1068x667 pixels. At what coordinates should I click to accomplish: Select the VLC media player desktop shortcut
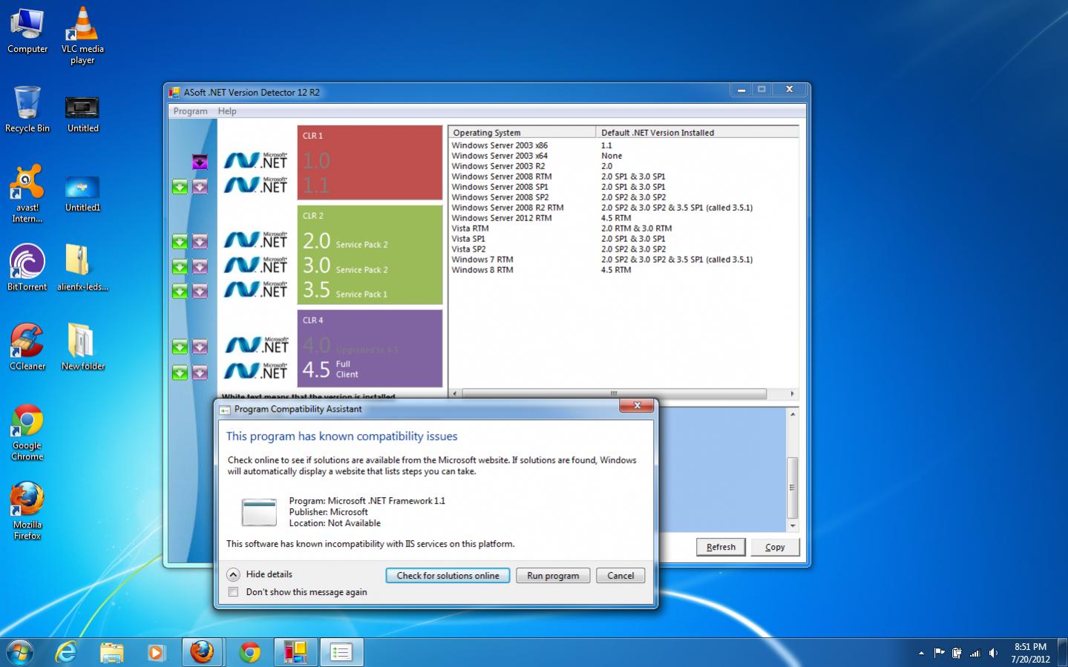click(82, 35)
